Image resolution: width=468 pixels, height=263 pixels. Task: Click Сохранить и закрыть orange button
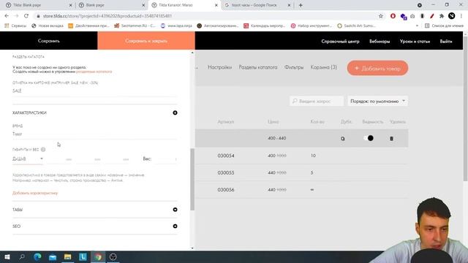click(x=146, y=41)
